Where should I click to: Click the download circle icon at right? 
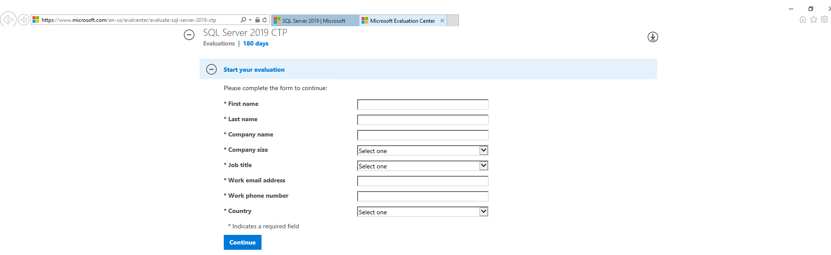653,37
